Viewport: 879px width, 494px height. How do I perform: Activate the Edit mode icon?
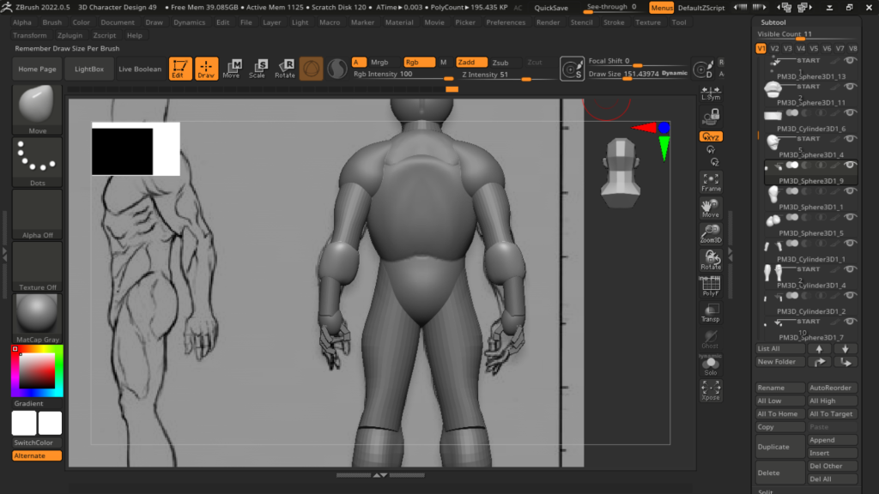[180, 69]
